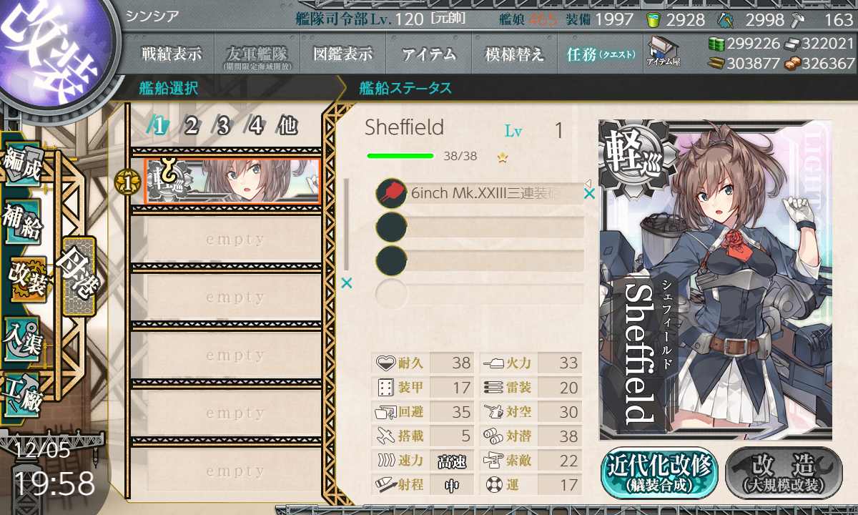Open the 入渠 (Docking) sidebar icon

[x=22, y=336]
